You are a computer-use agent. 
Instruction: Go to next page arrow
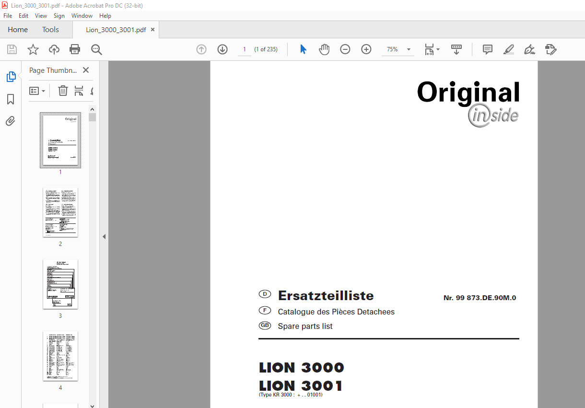pyautogui.click(x=222, y=49)
